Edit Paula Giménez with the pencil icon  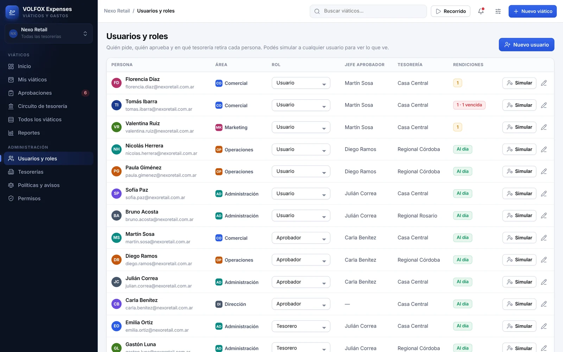click(x=544, y=171)
